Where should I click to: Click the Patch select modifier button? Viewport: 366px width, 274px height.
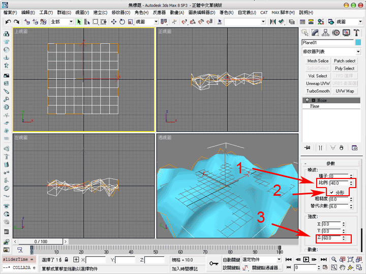point(345,61)
